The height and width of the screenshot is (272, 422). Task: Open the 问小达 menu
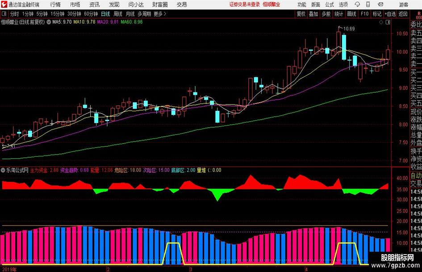coord(136,4)
